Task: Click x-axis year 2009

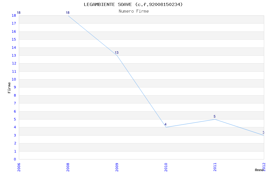Action: click(117, 167)
